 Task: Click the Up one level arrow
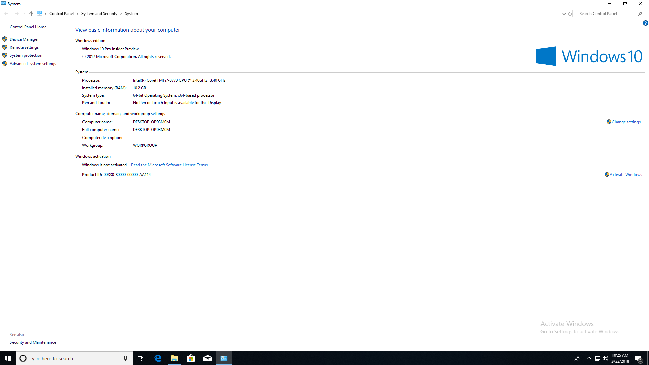pyautogui.click(x=31, y=14)
